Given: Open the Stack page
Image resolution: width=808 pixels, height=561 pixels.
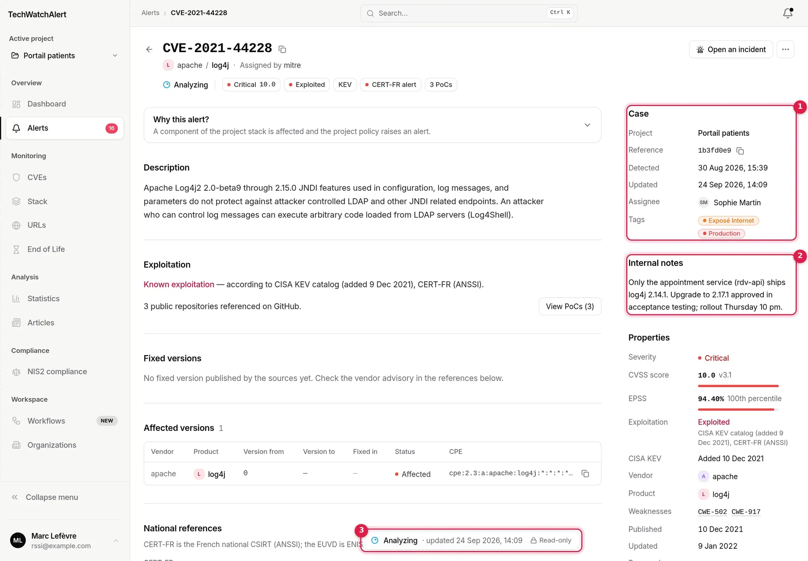Looking at the screenshot, I should pyautogui.click(x=65, y=202).
